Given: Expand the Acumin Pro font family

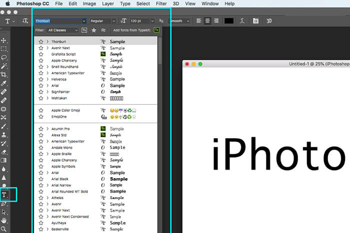Looking at the screenshot, I should pyautogui.click(x=47, y=129).
